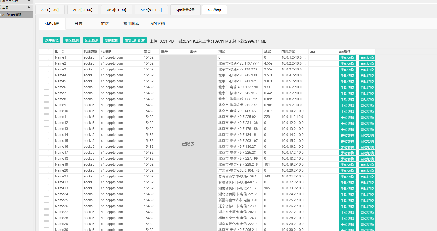Open the 链接 sub-tab
This screenshot has width=437, height=231.
click(x=105, y=24)
